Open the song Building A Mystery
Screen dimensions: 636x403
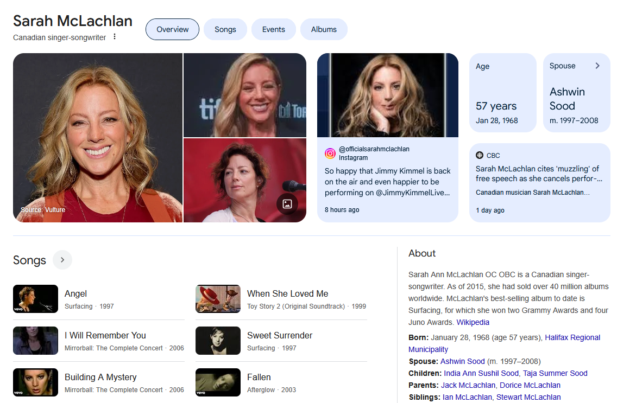(100, 377)
